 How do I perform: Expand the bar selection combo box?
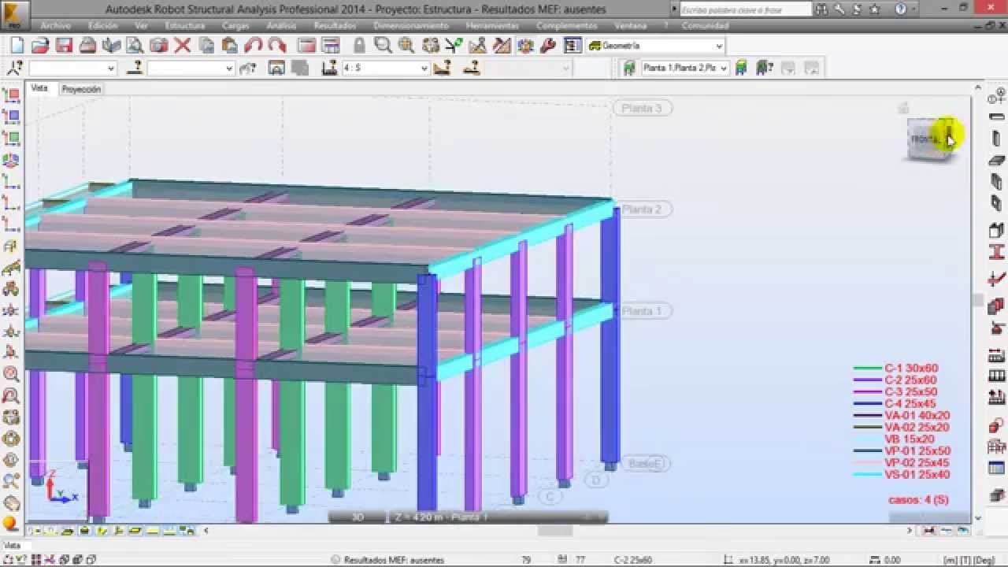point(229,69)
